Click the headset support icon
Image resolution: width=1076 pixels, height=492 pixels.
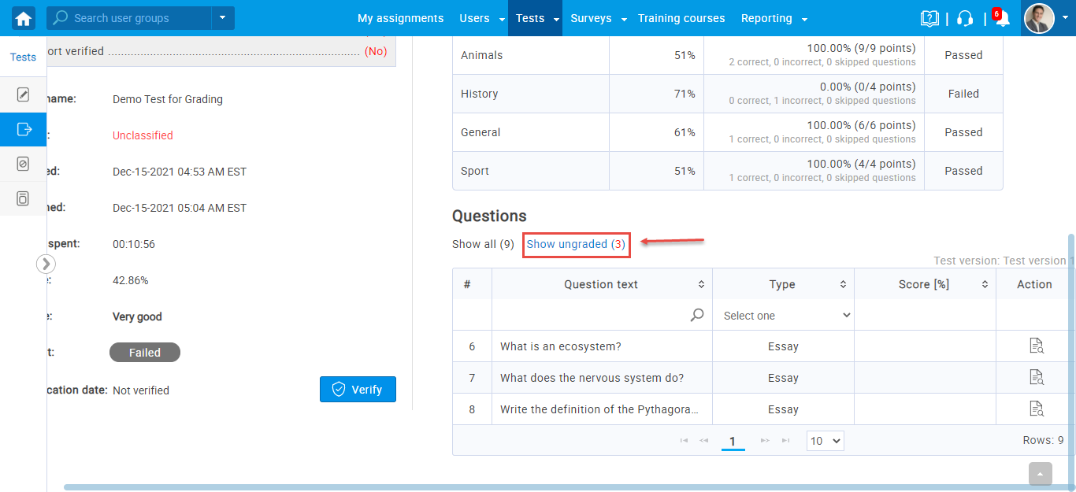pos(964,18)
